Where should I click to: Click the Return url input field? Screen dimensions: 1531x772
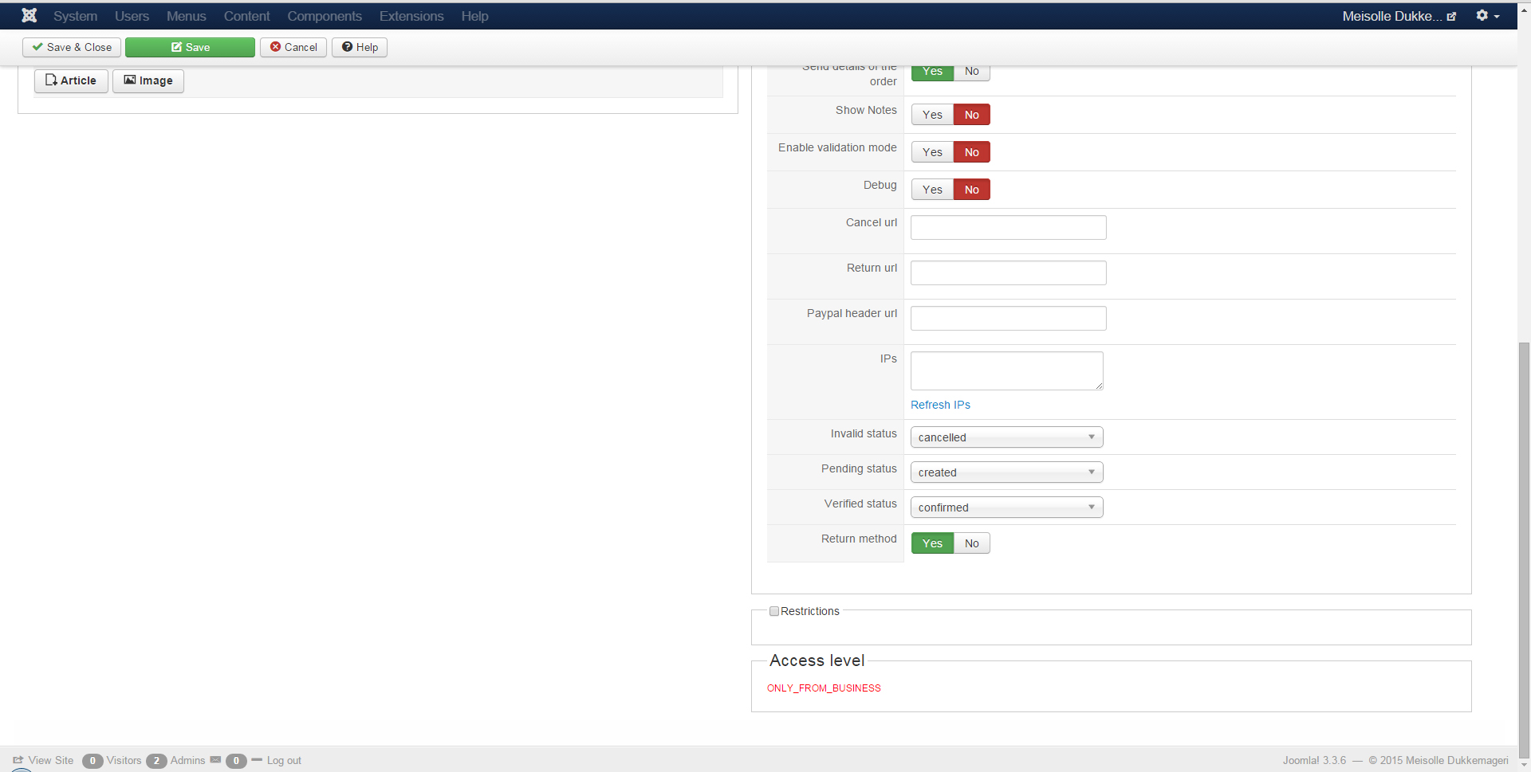pos(1008,273)
